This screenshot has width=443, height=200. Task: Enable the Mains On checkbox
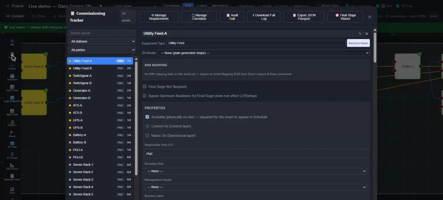[147, 136]
